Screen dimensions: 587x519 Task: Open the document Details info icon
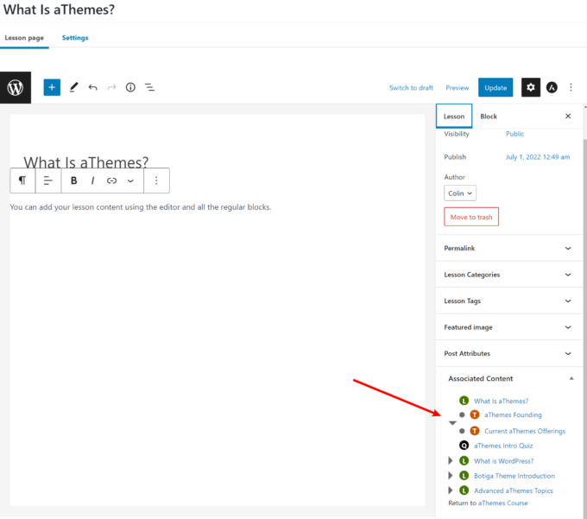(130, 87)
